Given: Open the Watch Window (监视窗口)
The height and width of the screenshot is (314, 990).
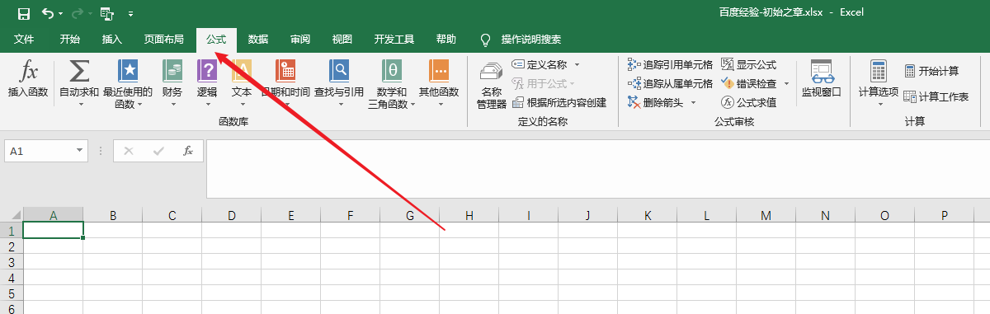Looking at the screenshot, I should pos(821,79).
